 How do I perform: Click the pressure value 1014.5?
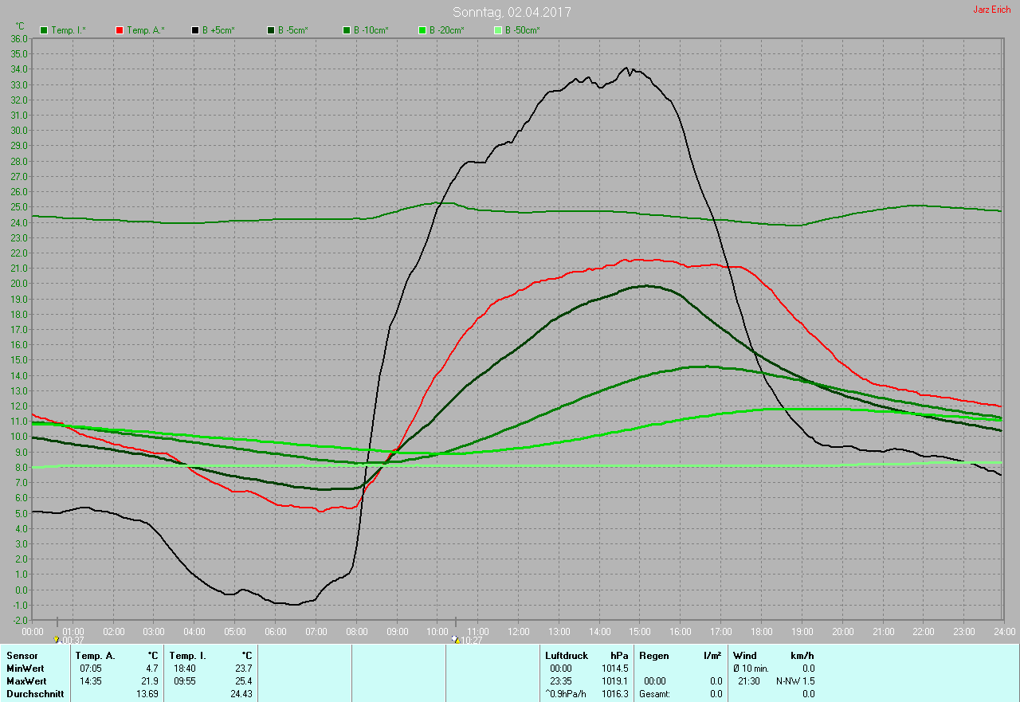614,668
